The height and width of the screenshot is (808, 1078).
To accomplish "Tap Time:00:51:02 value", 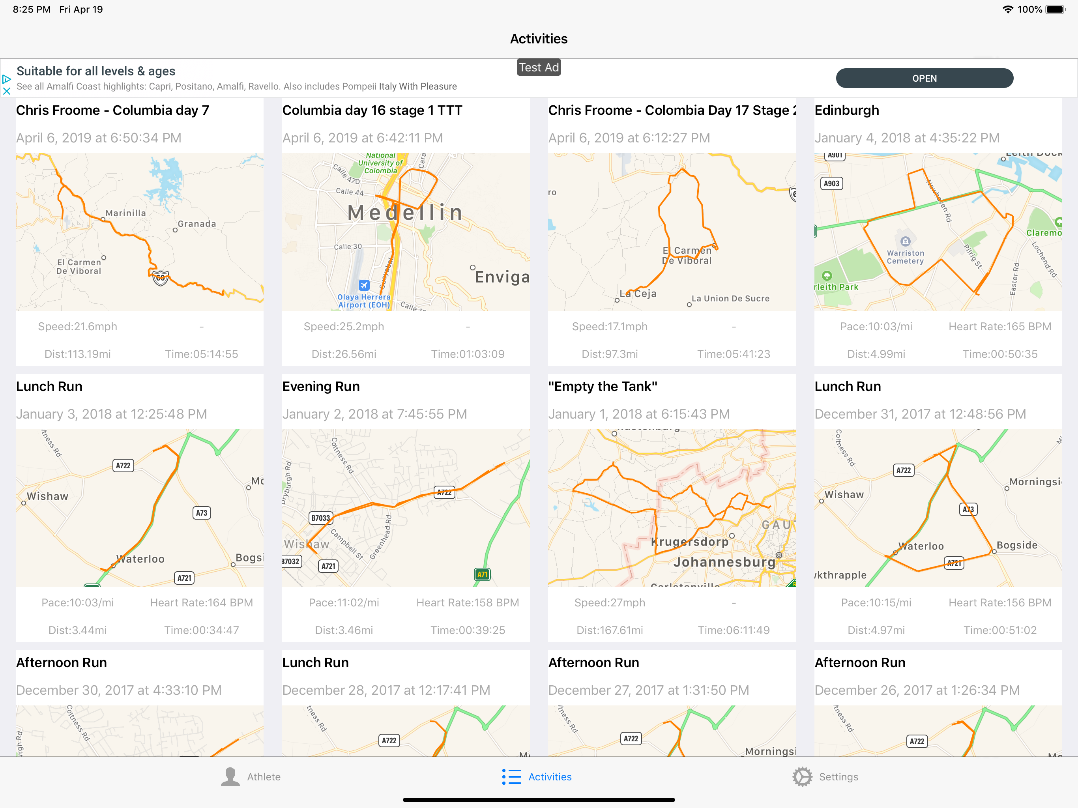I will 999,630.
